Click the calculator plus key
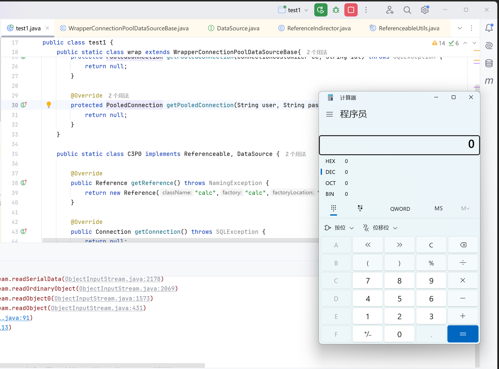The height and width of the screenshot is (369, 499). pos(463,316)
